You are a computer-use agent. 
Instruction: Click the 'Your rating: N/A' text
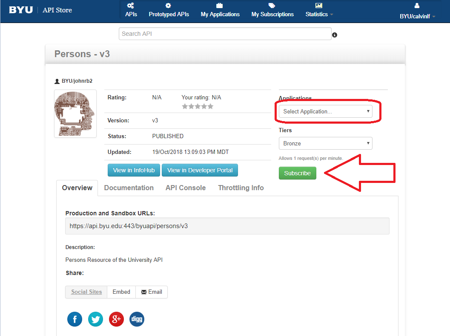pos(201,98)
